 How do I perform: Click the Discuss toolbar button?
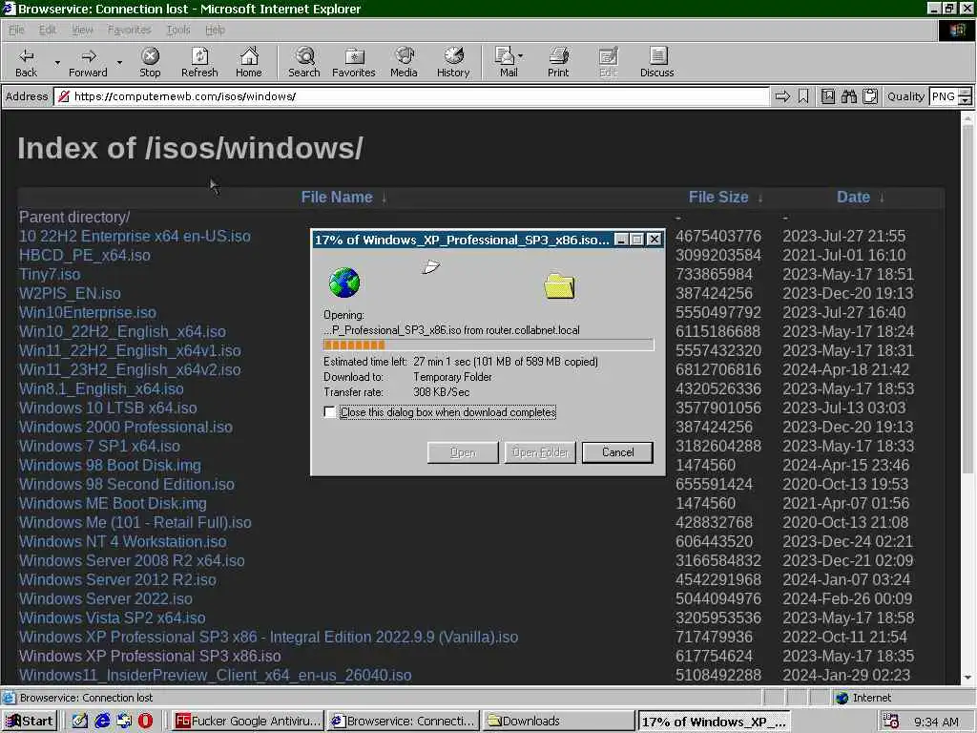tap(656, 62)
